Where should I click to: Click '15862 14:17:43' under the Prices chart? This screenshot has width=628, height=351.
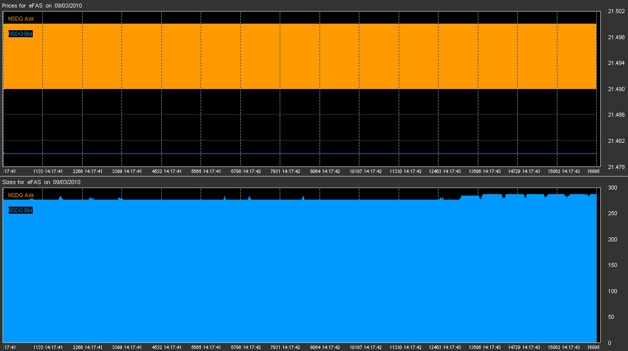pos(563,171)
